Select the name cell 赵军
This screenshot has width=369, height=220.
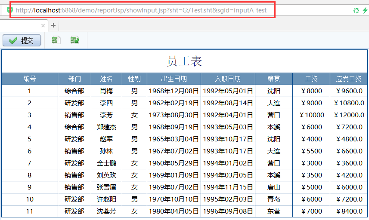[106, 139]
